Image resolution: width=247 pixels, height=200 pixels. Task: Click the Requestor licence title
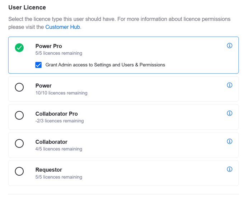[x=48, y=170]
